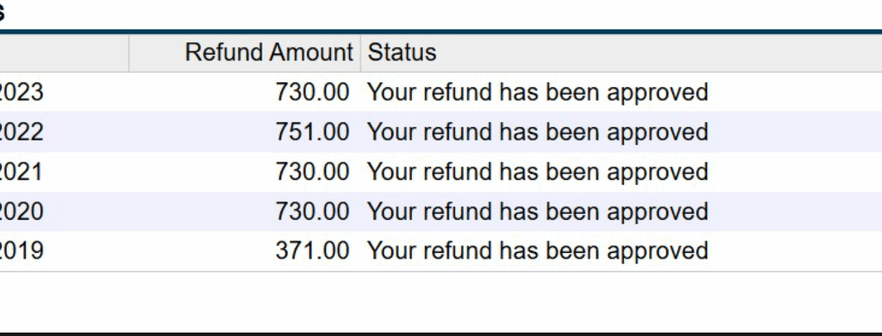This screenshot has height=336, width=882.
Task: Click the divider between Refund Amount and Status headers
Action: click(360, 52)
